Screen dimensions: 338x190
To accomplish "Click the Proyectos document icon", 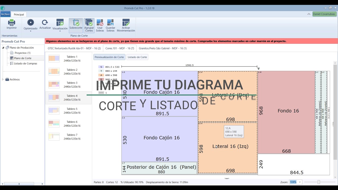I will (x=12, y=53).
